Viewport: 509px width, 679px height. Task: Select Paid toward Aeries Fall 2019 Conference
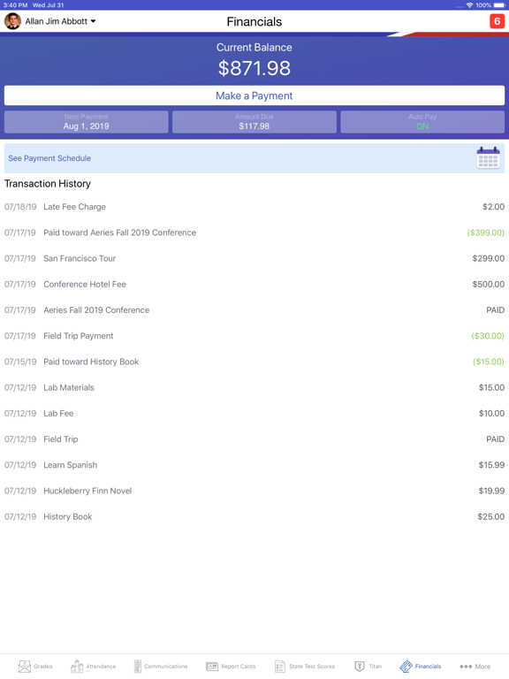pyautogui.click(x=254, y=233)
